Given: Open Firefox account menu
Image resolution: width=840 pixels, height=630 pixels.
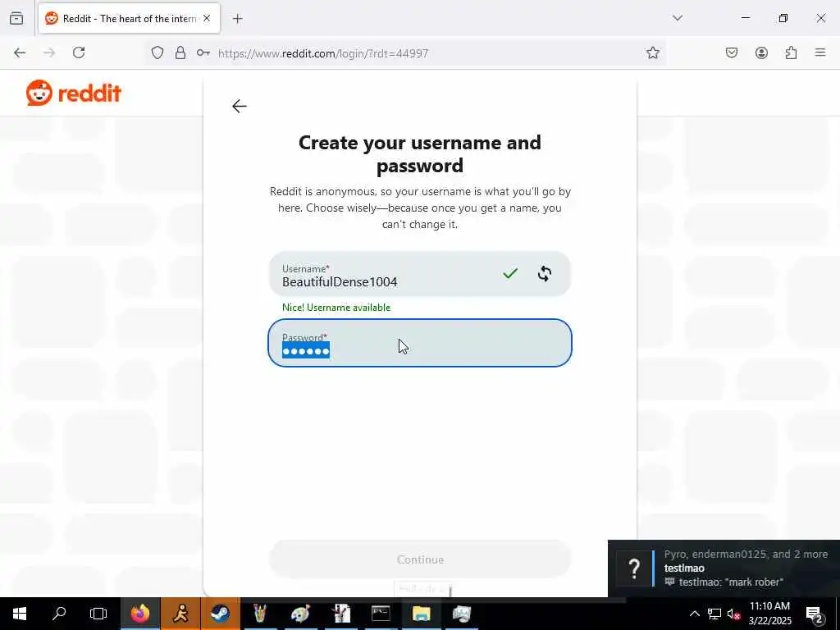Looking at the screenshot, I should click(761, 52).
